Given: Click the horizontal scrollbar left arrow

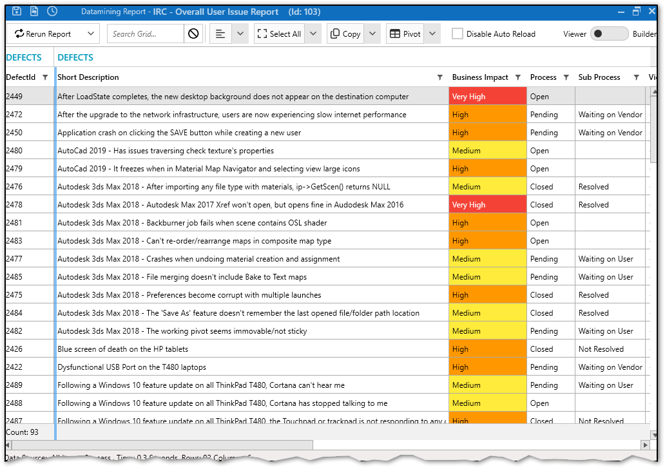Looking at the screenshot, I should [8, 445].
